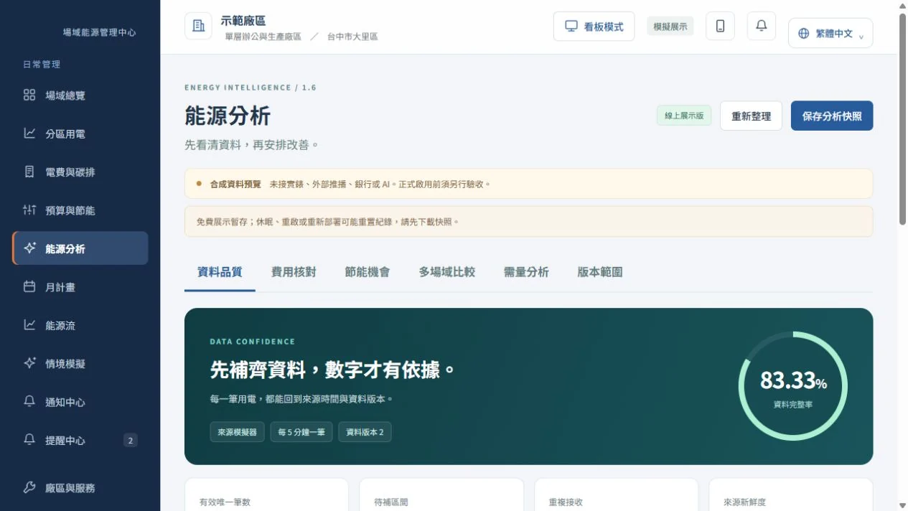908x511 pixels.
Task: Click the 場域能源管理中心 title
Action: (x=99, y=32)
